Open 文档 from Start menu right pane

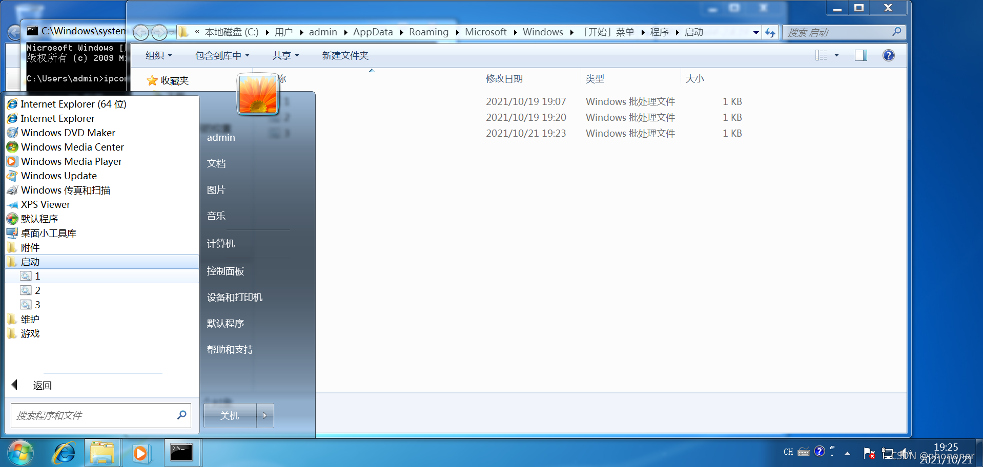(x=216, y=163)
